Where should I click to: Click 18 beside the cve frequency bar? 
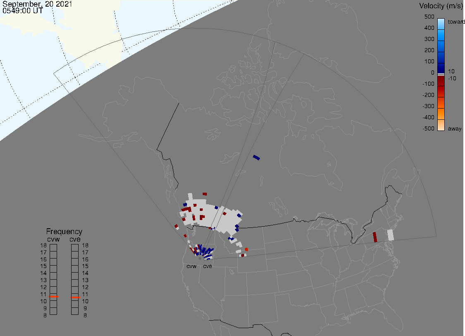pos(85,245)
